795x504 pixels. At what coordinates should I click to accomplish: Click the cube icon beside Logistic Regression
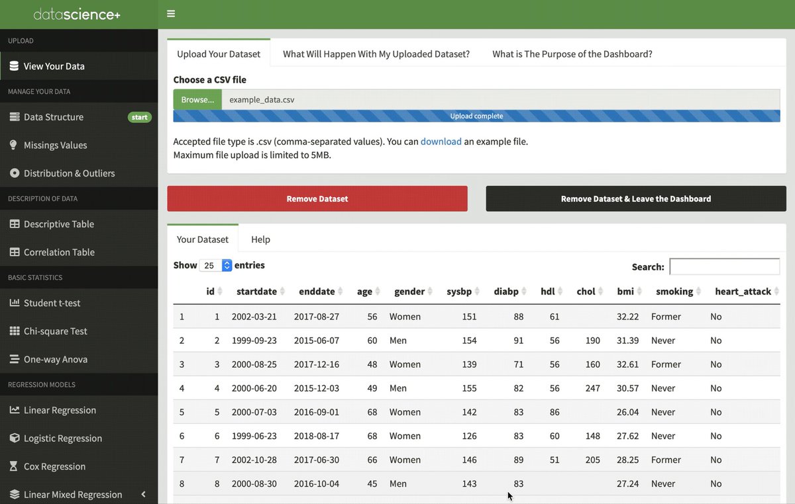coord(14,439)
